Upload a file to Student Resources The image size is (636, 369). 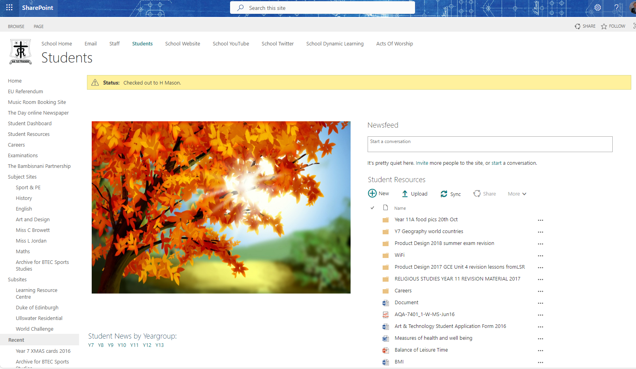click(x=414, y=194)
